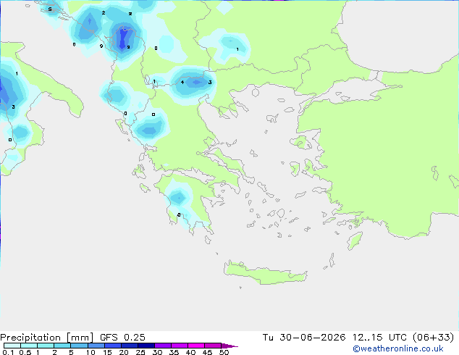Screen dimensions: 459x355
Task: Select the 5–10 mm legend color swatch
Action: pyautogui.click(x=79, y=346)
